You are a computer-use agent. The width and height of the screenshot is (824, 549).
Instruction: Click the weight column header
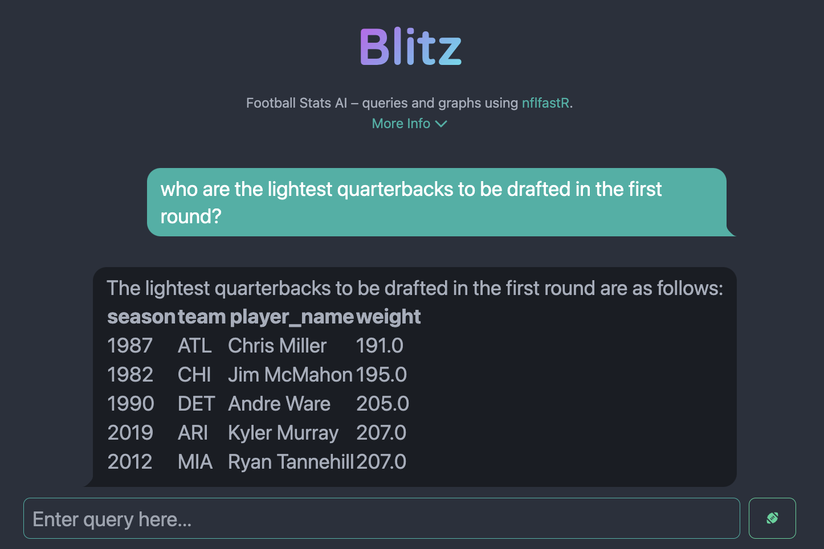click(389, 317)
